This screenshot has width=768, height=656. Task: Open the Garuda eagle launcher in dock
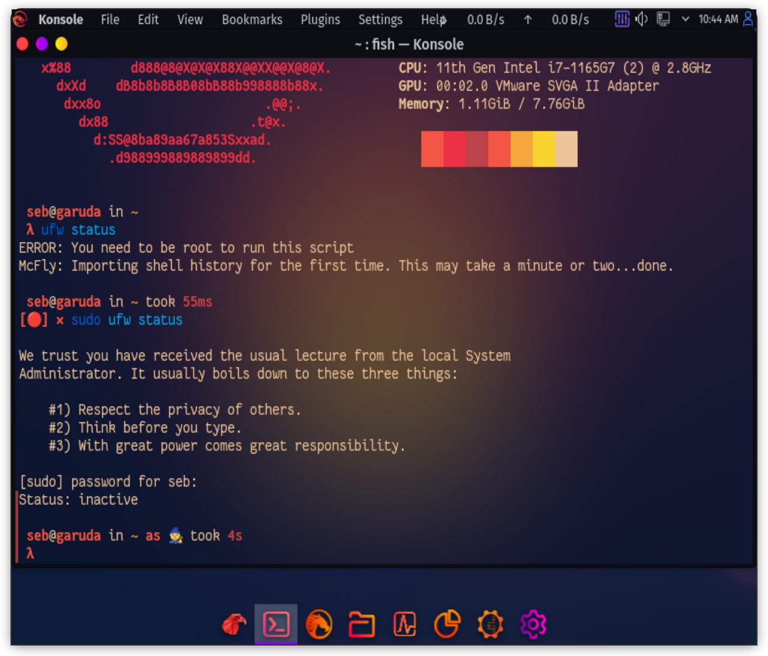pyautogui.click(x=234, y=625)
